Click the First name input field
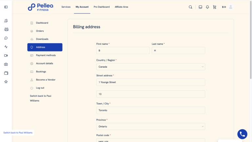Image resolution: width=252 pixels, height=142 pixels. [x=123, y=50]
